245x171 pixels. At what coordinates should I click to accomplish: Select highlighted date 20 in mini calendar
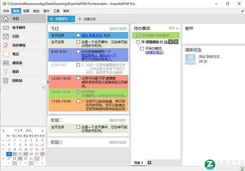(9, 154)
